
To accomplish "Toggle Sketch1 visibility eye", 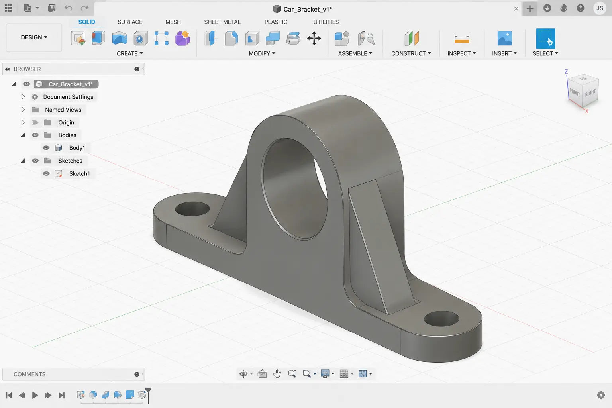I will pyautogui.click(x=46, y=173).
